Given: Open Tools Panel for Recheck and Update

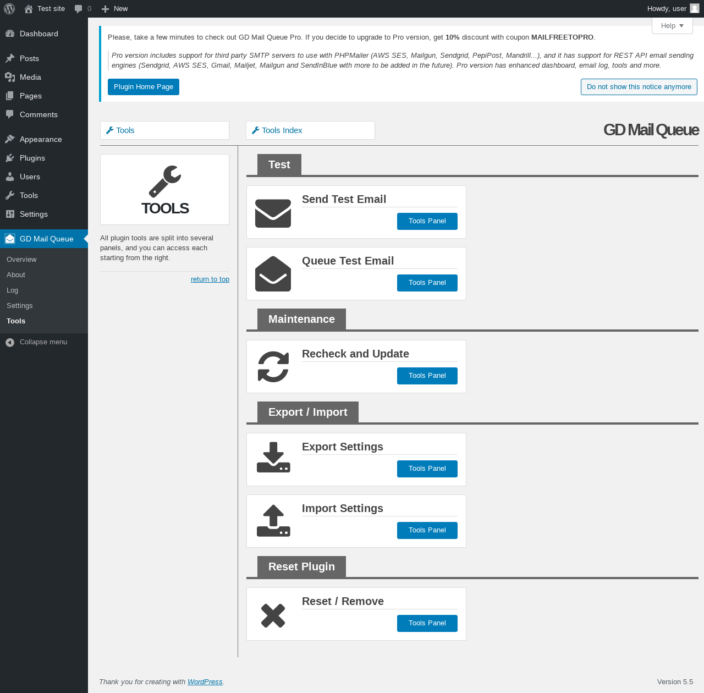Looking at the screenshot, I should tap(427, 376).
